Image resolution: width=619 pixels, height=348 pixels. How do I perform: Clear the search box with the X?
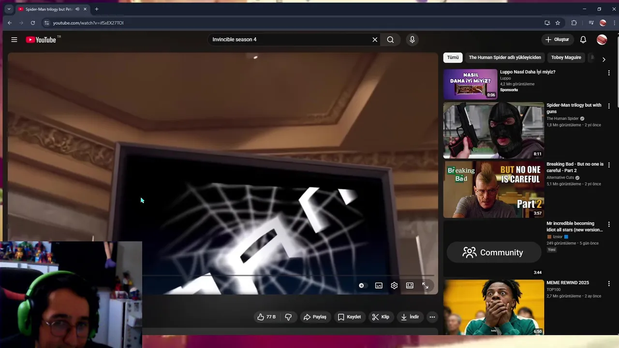375,40
